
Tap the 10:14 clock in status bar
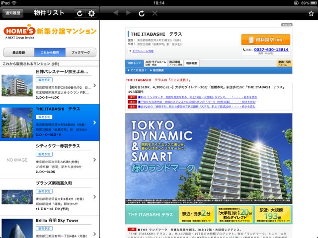pyautogui.click(x=159, y=3)
